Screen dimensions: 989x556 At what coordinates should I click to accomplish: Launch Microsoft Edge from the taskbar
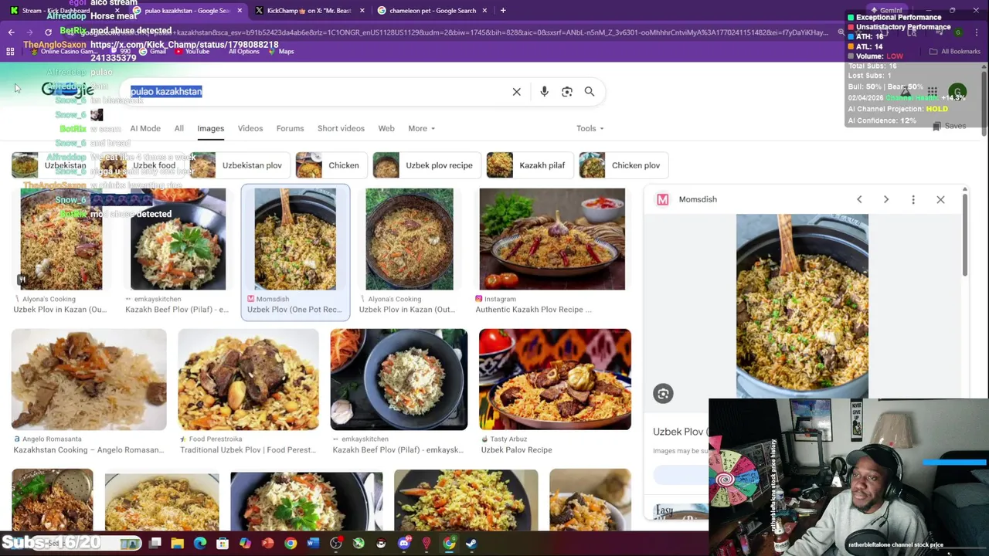tap(200, 544)
